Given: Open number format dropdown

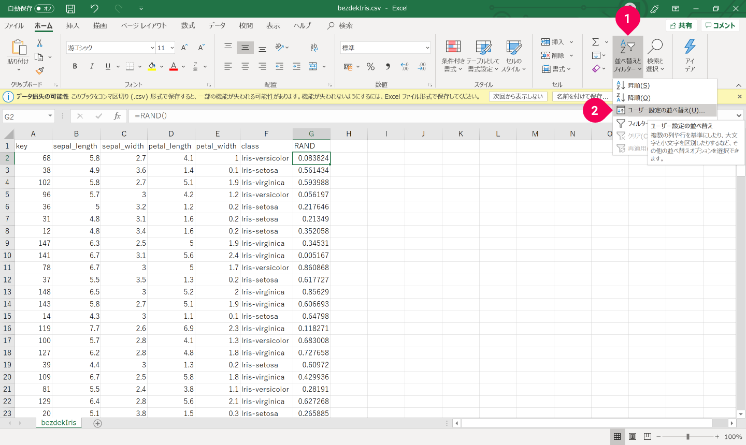Looking at the screenshot, I should point(427,48).
